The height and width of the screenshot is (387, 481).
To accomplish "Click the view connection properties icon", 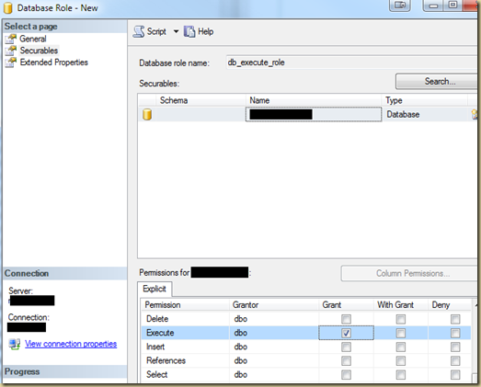I will pyautogui.click(x=15, y=344).
